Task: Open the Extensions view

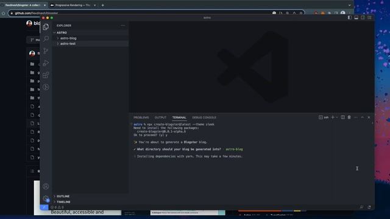Action: (46, 75)
